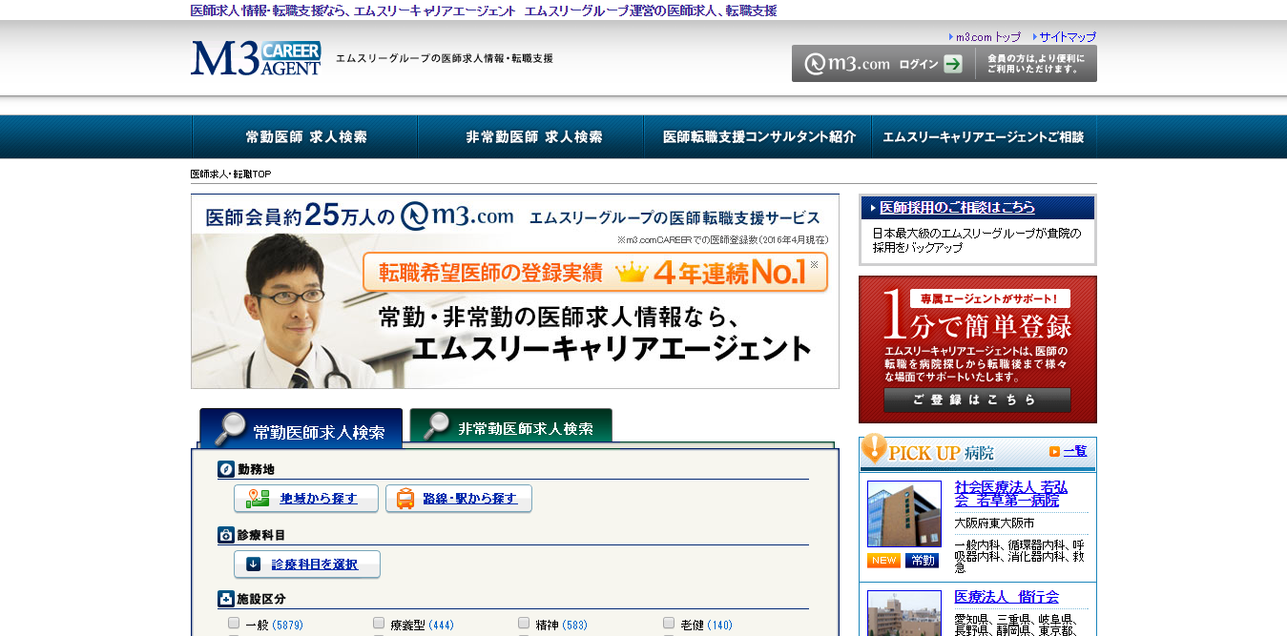Click the (583) count beside 精神

coord(575,626)
